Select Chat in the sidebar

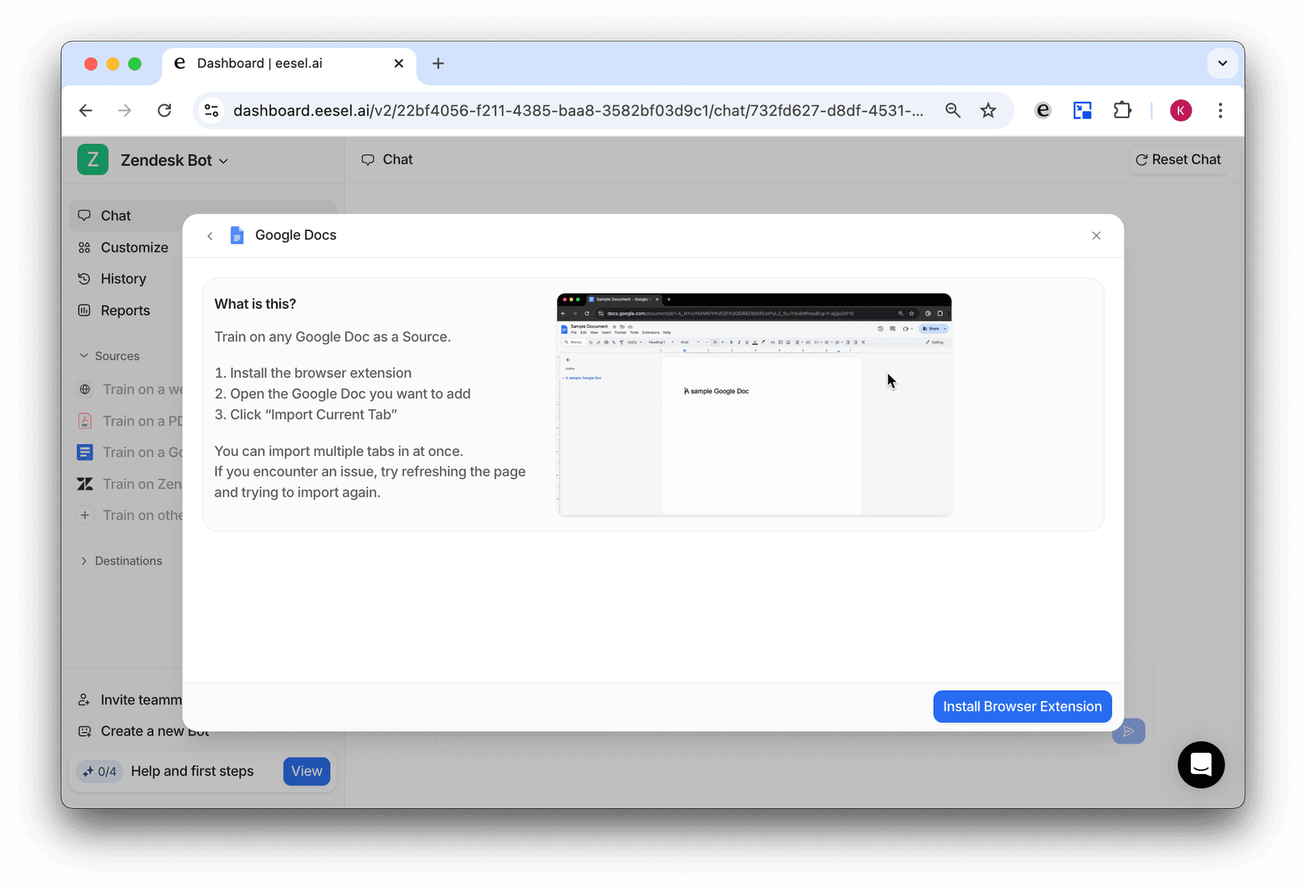tap(202, 216)
